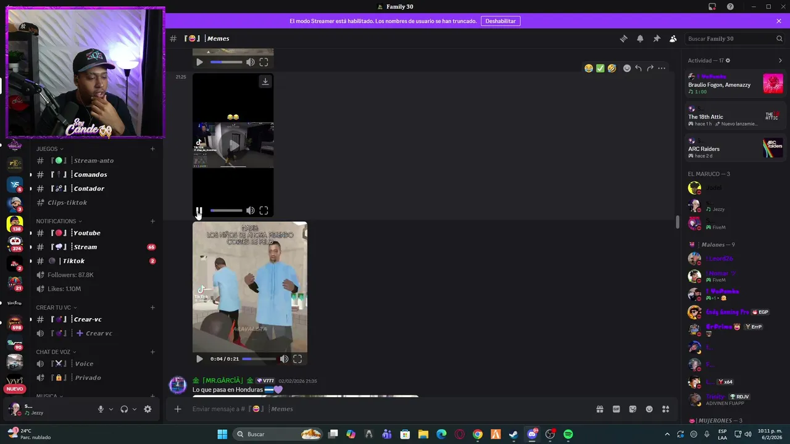This screenshot has height=444, width=790.
Task: Open the apps launcher icon
Action: [x=666, y=409]
